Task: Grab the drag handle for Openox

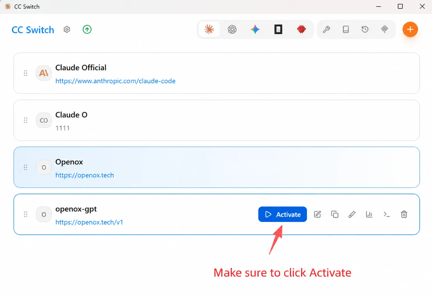Action: (25, 167)
